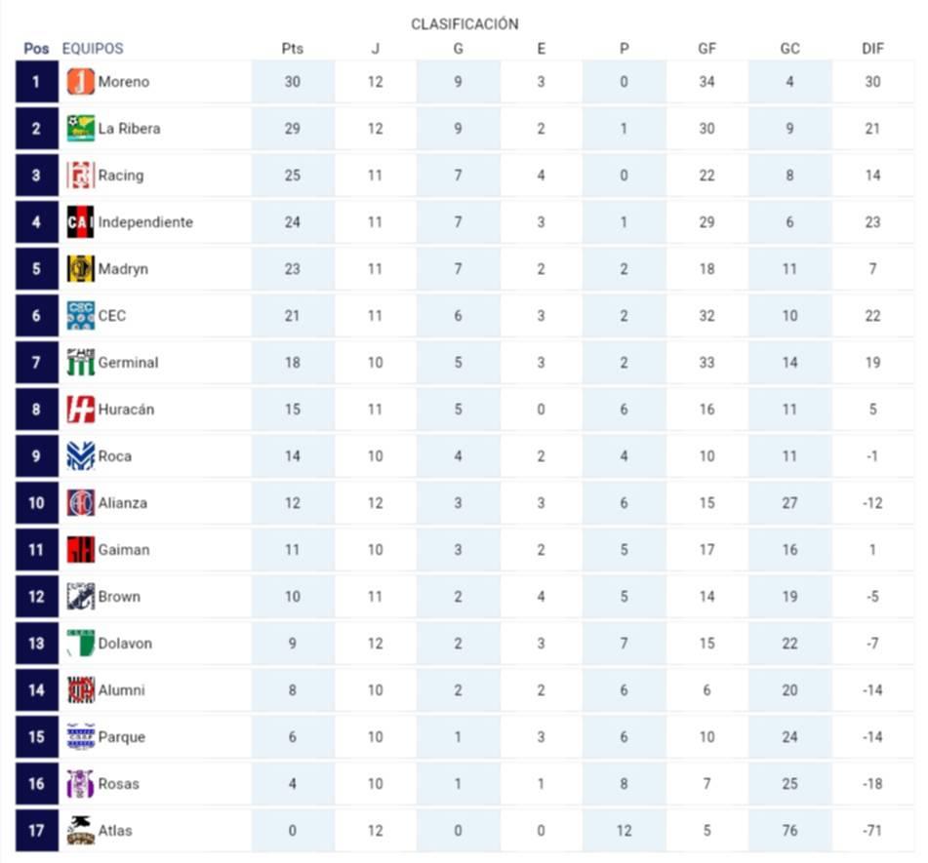Viewport: 928px width, 863px height.
Task: Click the Germinal team crest
Action: (80, 363)
